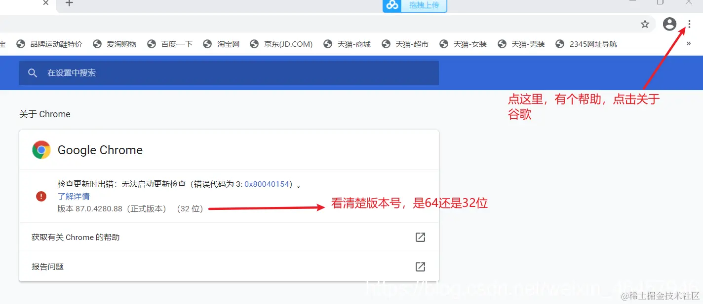Click the Google Chrome logo icon
The height and width of the screenshot is (304, 703).
[41, 150]
